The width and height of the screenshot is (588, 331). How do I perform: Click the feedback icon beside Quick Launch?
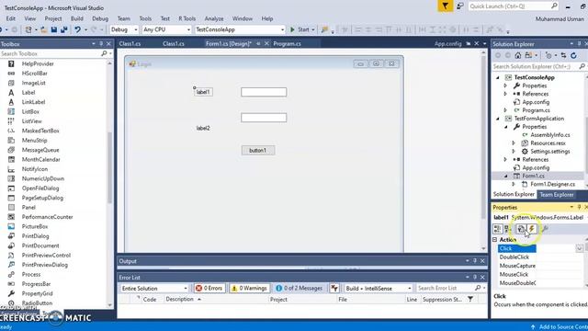click(x=460, y=6)
